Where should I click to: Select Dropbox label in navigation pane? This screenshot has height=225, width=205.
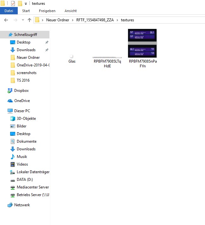[22, 91]
